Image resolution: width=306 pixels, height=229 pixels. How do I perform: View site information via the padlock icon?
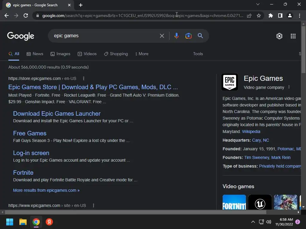pyautogui.click(x=37, y=16)
